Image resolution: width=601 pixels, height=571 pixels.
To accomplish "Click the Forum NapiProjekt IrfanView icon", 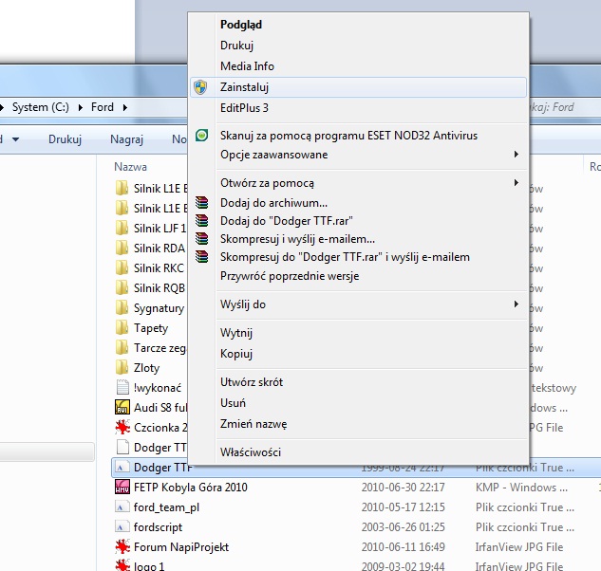I will [x=122, y=547].
